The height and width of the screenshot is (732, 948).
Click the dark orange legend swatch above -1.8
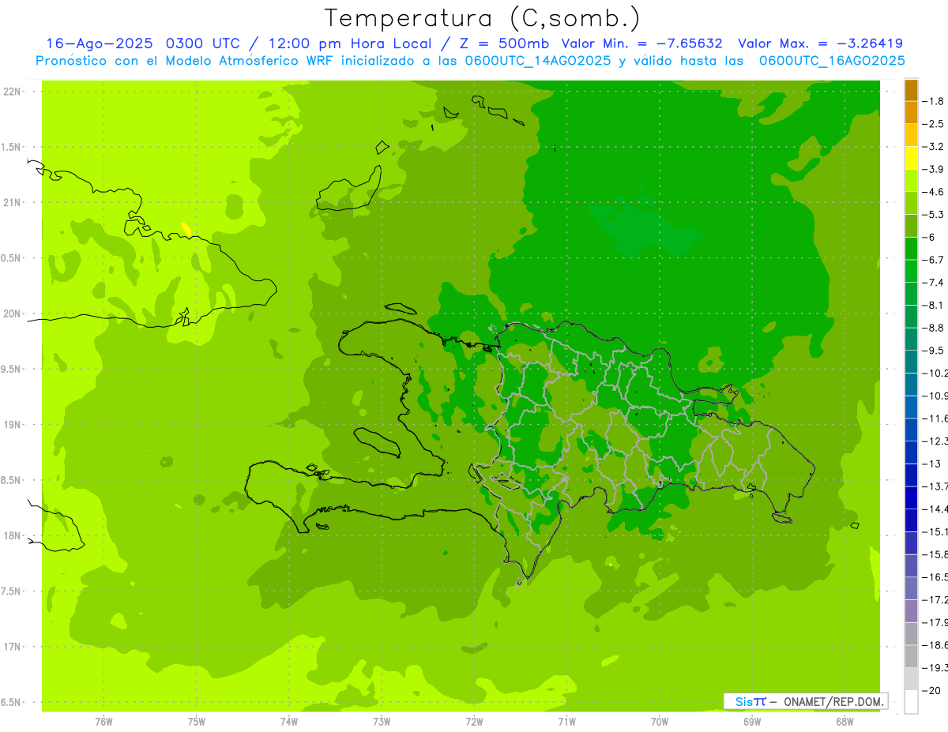(911, 90)
